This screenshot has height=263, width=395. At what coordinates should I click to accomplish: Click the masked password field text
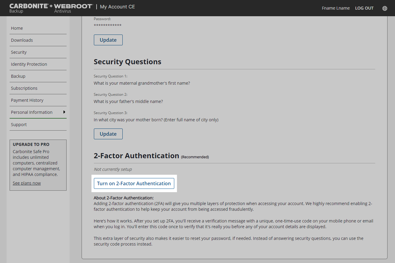107,25
